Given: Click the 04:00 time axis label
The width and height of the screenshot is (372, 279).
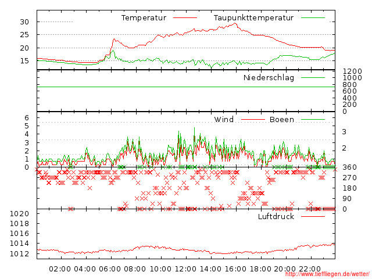Looking at the screenshot, I should 85,269.
